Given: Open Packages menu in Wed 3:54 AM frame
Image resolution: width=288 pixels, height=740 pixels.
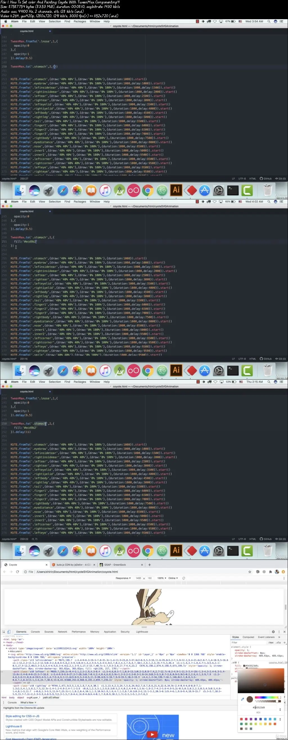Looking at the screenshot, I should tap(80, 21).
